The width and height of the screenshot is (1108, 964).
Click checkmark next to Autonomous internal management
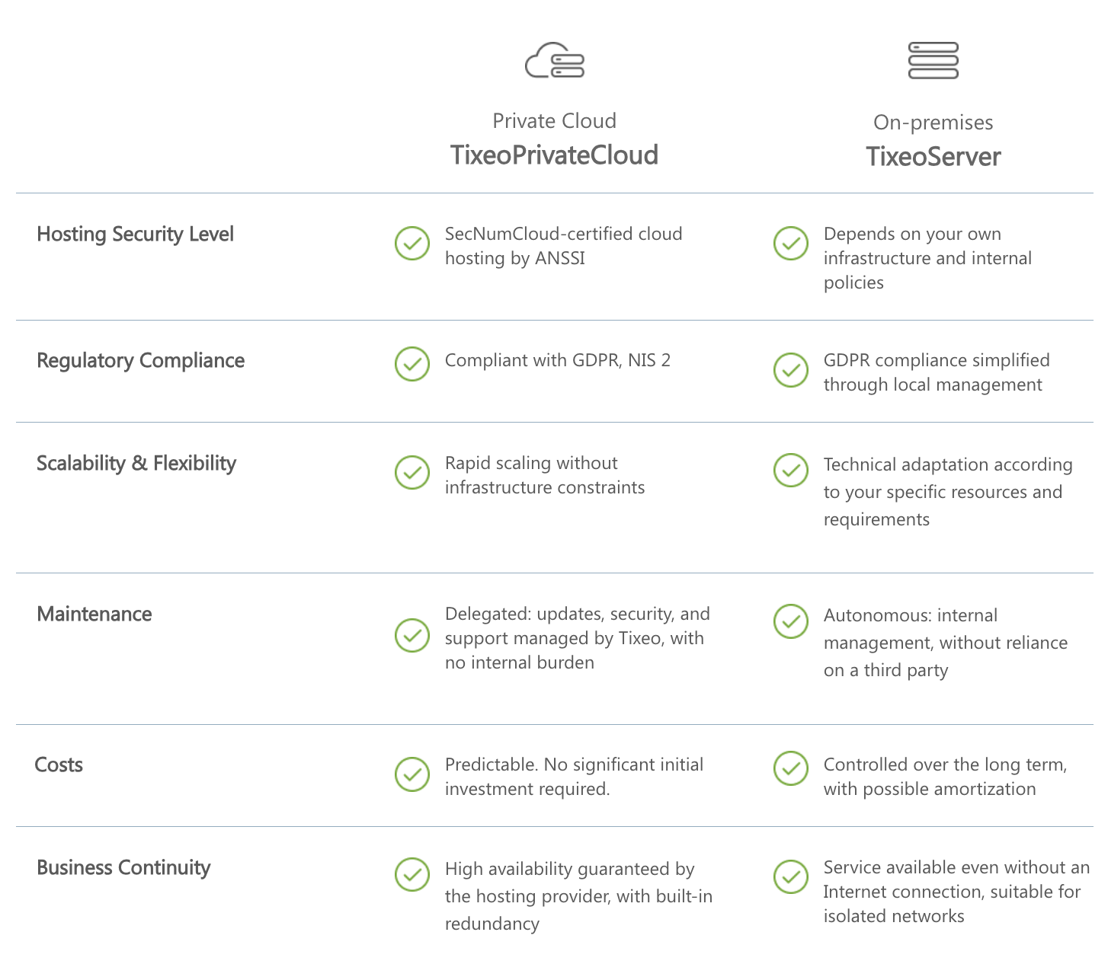(791, 621)
